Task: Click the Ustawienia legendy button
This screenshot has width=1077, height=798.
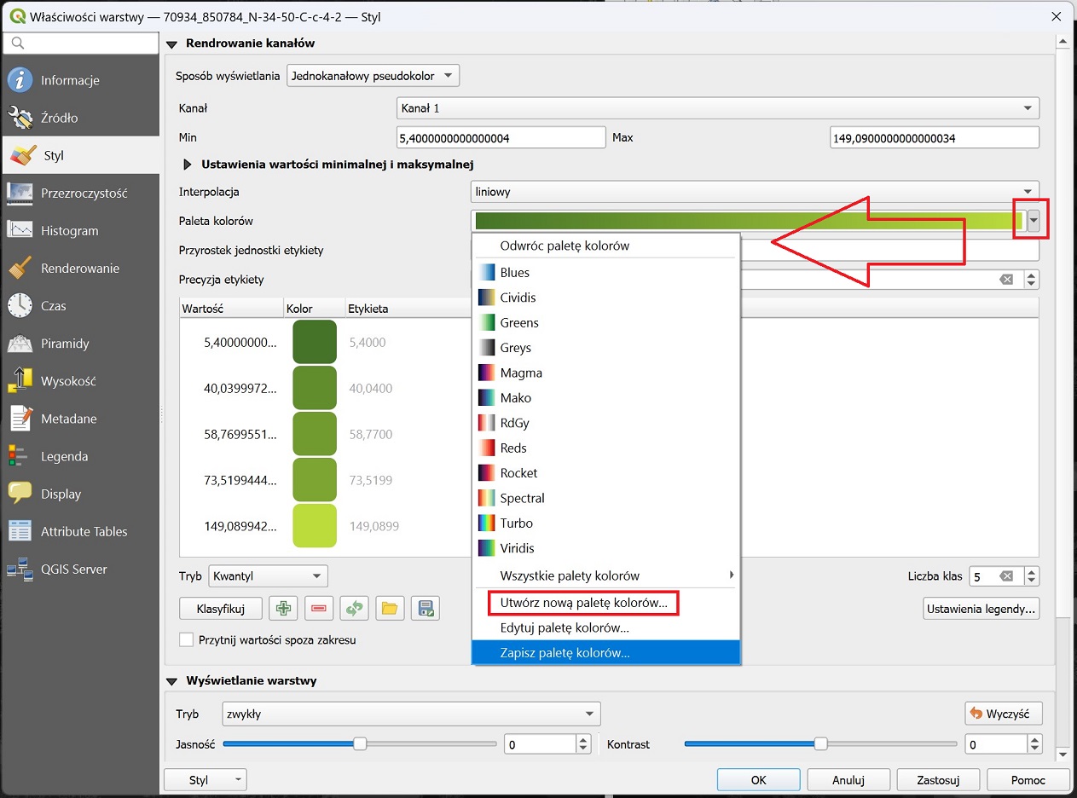Action: coord(981,609)
